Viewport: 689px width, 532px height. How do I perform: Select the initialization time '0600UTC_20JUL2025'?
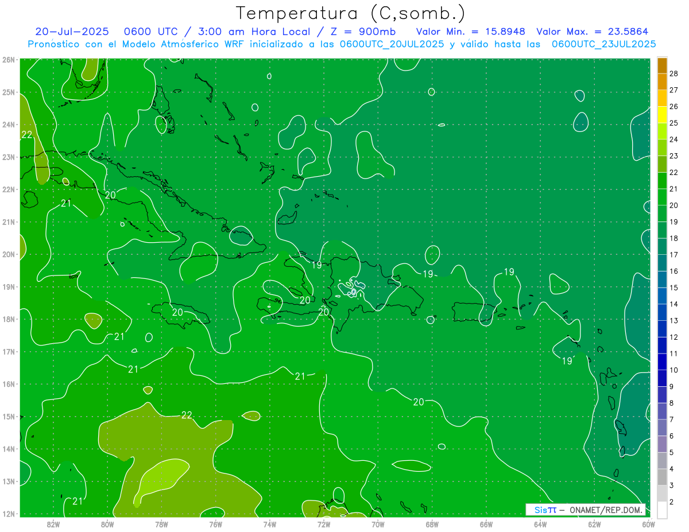pyautogui.click(x=392, y=44)
